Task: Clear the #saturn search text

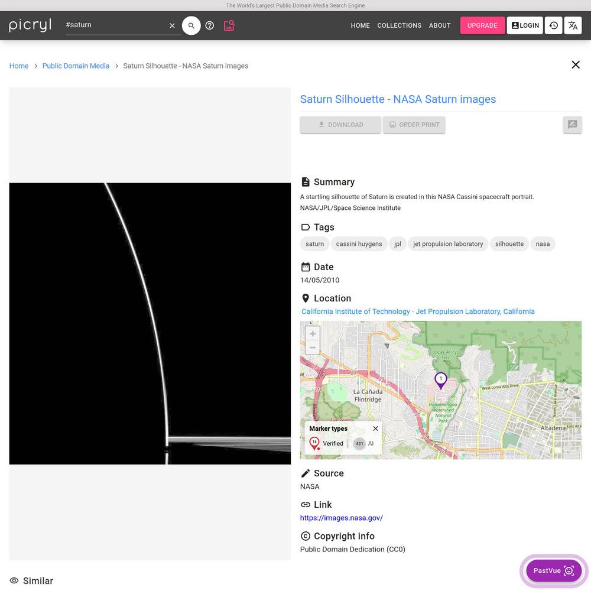Action: [172, 25]
